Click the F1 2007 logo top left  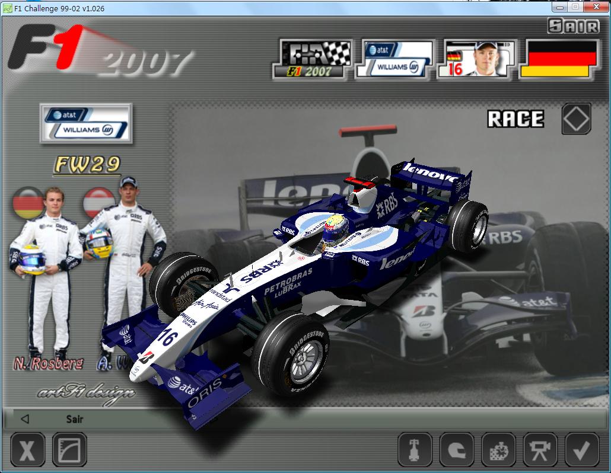[x=100, y=50]
